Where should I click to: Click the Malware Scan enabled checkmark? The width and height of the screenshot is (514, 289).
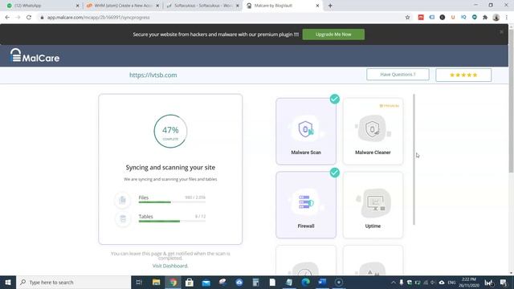pyautogui.click(x=335, y=99)
